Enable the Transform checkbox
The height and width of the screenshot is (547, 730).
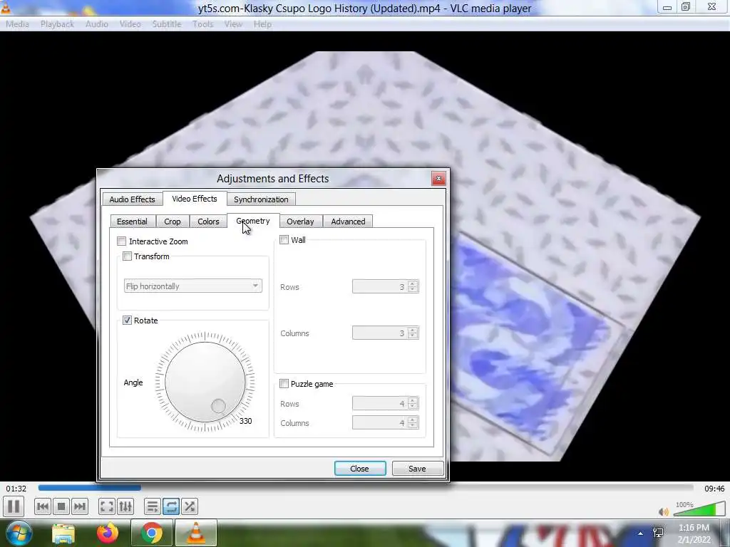point(127,256)
